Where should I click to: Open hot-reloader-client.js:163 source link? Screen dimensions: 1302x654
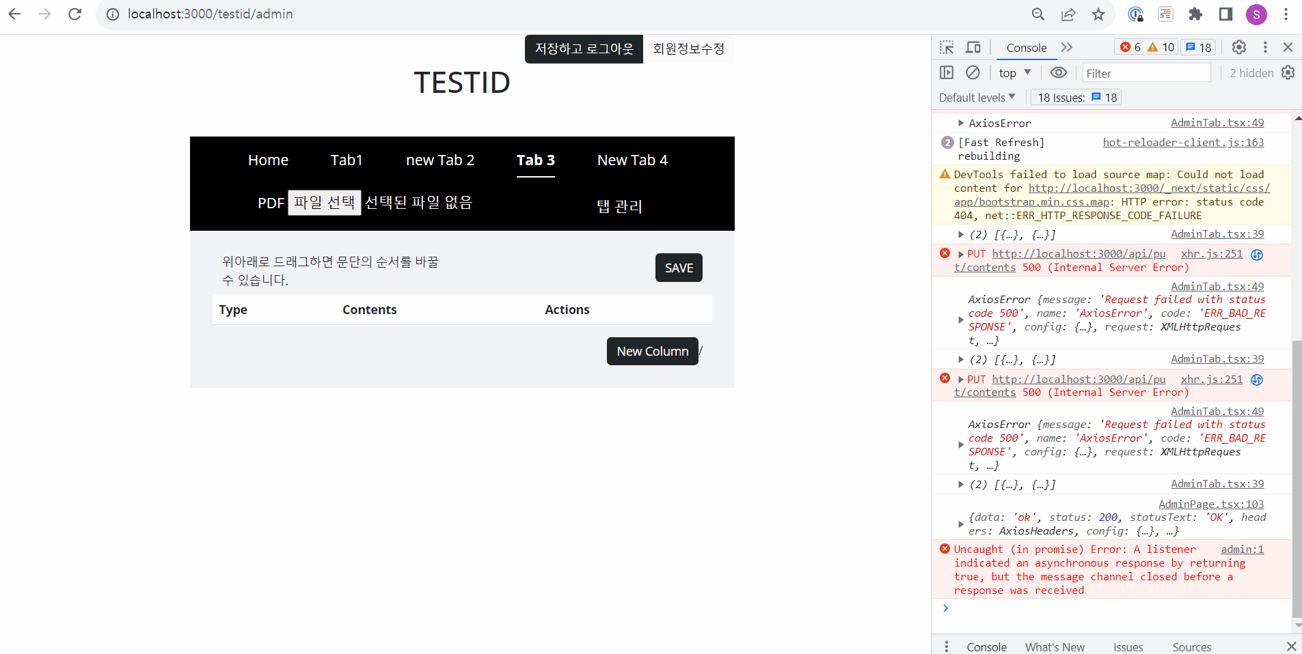[x=1183, y=143]
